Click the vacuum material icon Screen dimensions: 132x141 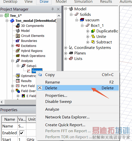[x=82, y=20]
